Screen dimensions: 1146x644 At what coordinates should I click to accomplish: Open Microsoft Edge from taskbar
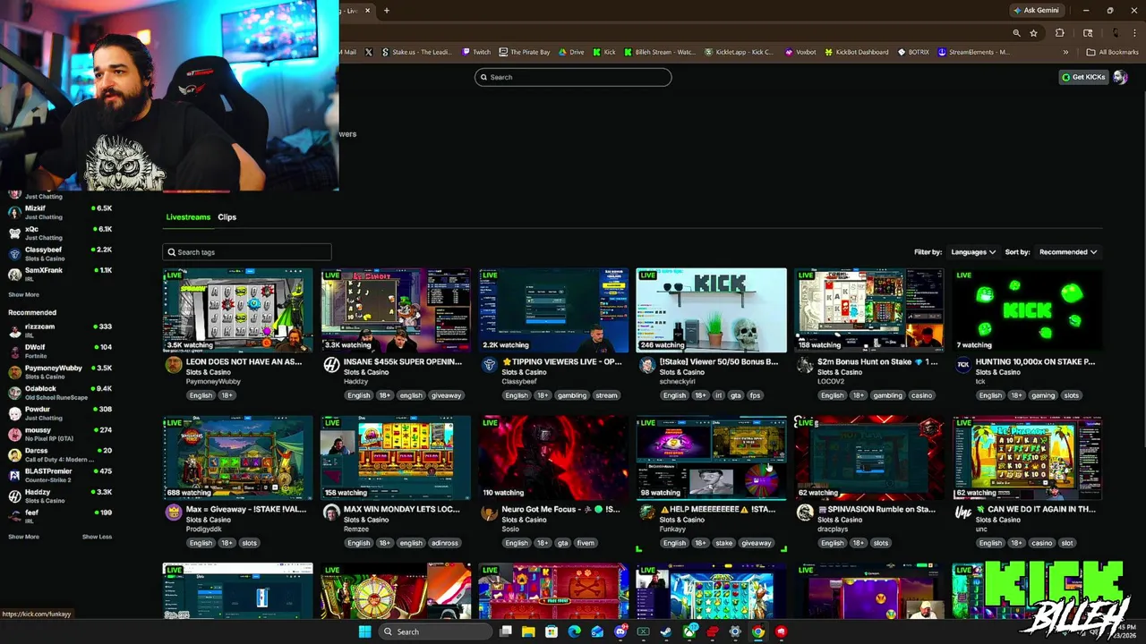tap(575, 631)
